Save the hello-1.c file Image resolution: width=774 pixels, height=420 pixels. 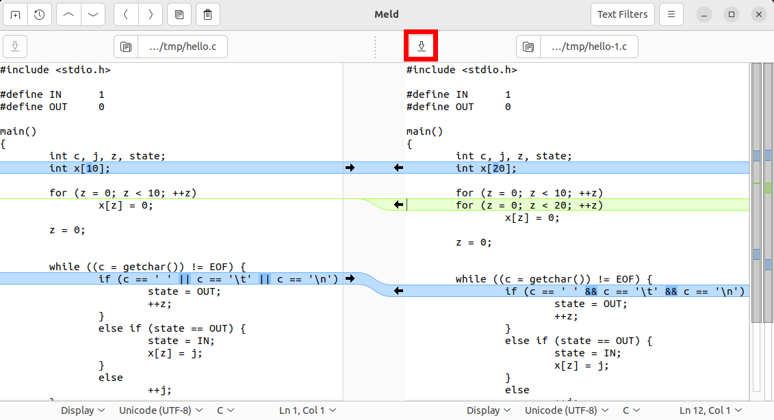click(x=421, y=46)
